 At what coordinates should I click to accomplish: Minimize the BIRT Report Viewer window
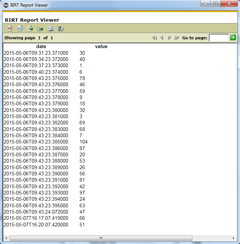[x=206, y=4]
